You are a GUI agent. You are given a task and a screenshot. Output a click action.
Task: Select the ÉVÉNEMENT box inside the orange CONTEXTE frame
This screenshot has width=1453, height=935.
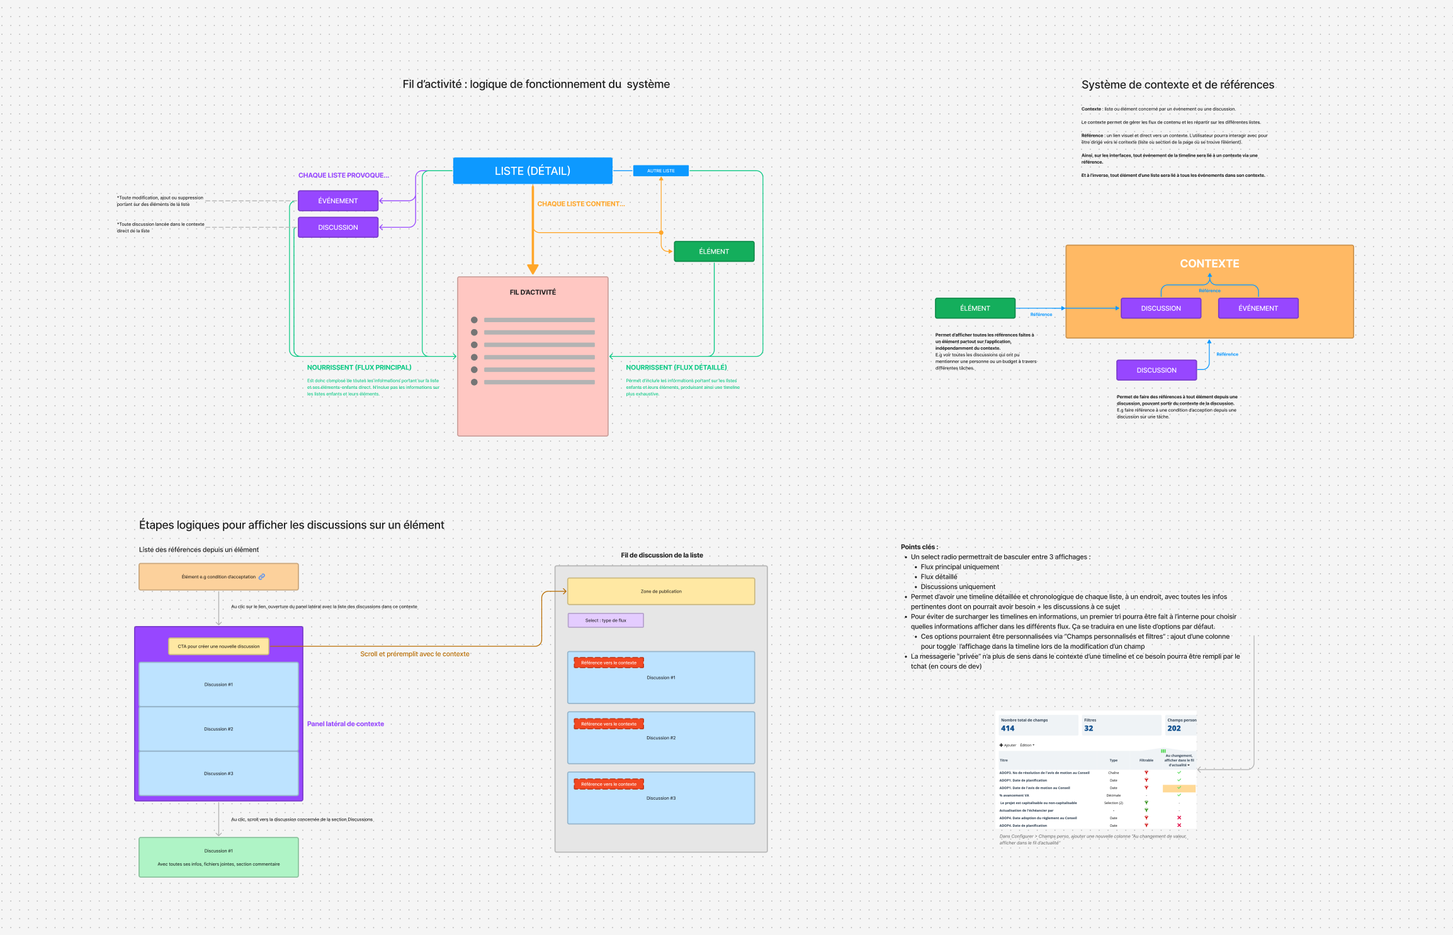1258,308
